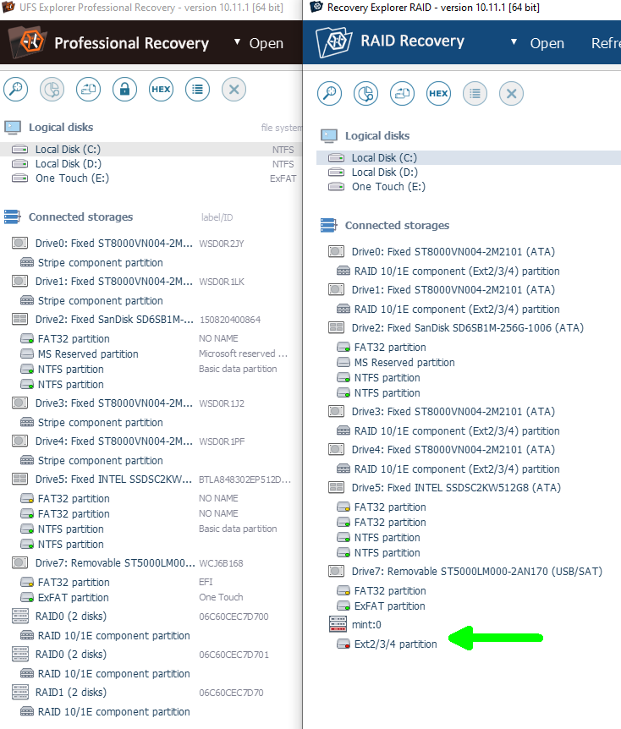Select Local Disk (C:) in RAID Recovery
The width and height of the screenshot is (621, 729).
[x=469, y=157]
